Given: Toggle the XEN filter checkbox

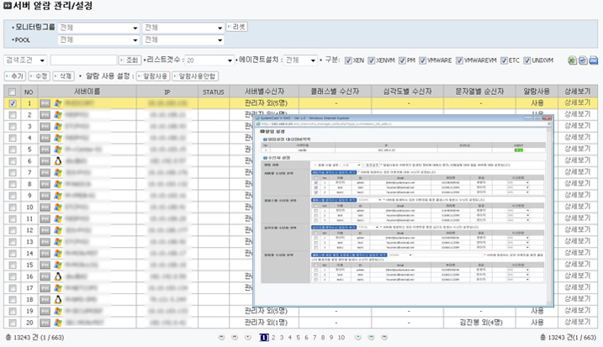Looking at the screenshot, I should [348, 60].
